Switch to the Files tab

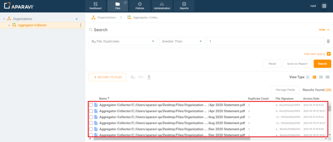117,6
